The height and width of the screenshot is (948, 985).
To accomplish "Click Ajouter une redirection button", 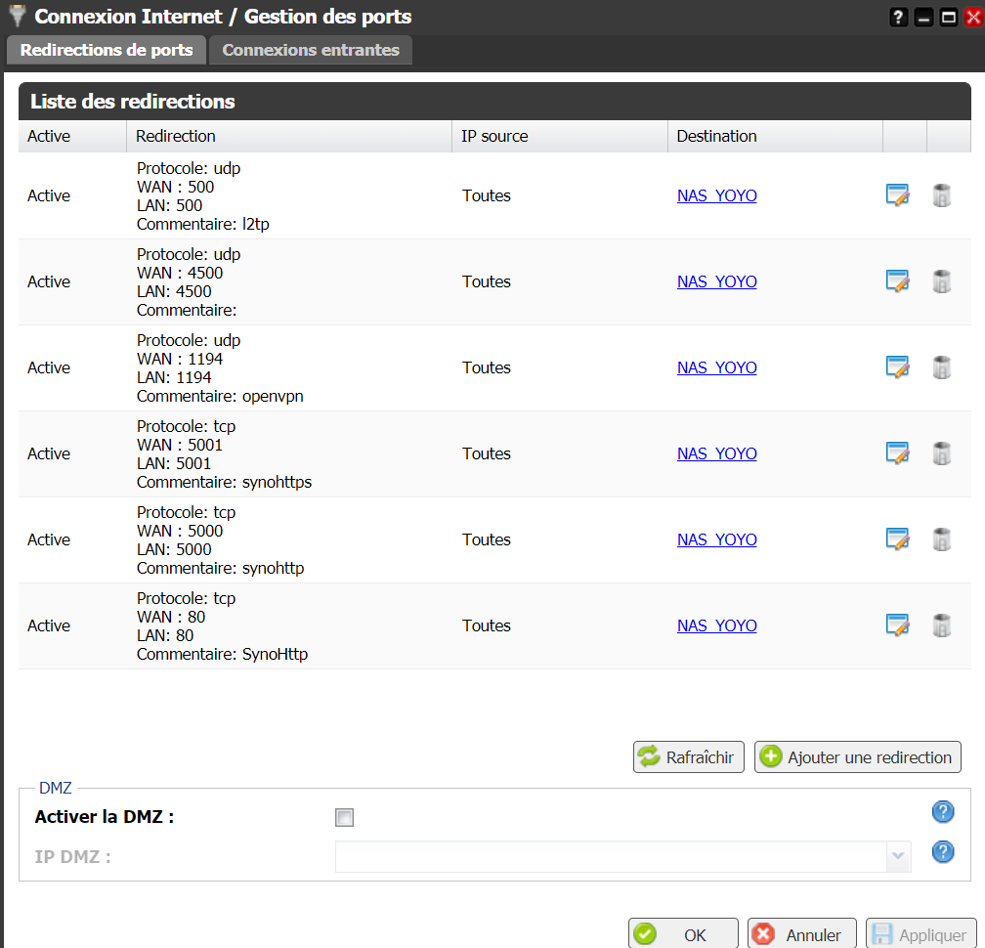I will pyautogui.click(x=858, y=757).
